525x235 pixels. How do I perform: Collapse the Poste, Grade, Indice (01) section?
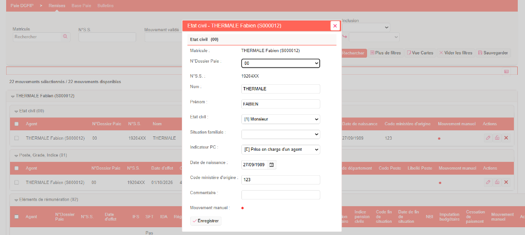pos(16,155)
